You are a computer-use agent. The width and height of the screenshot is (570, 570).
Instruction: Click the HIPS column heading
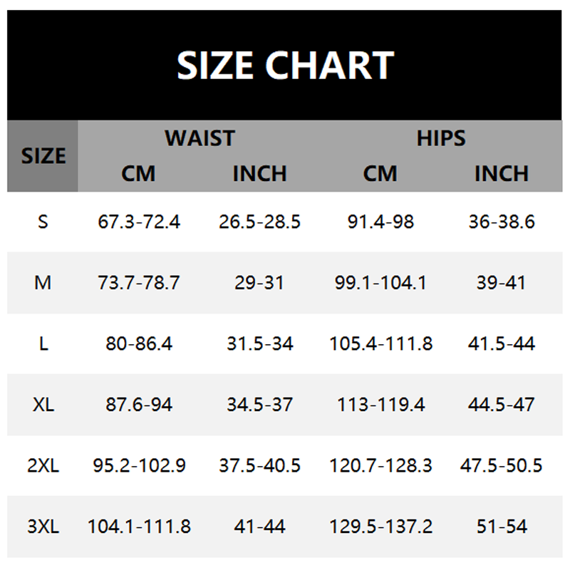click(441, 138)
